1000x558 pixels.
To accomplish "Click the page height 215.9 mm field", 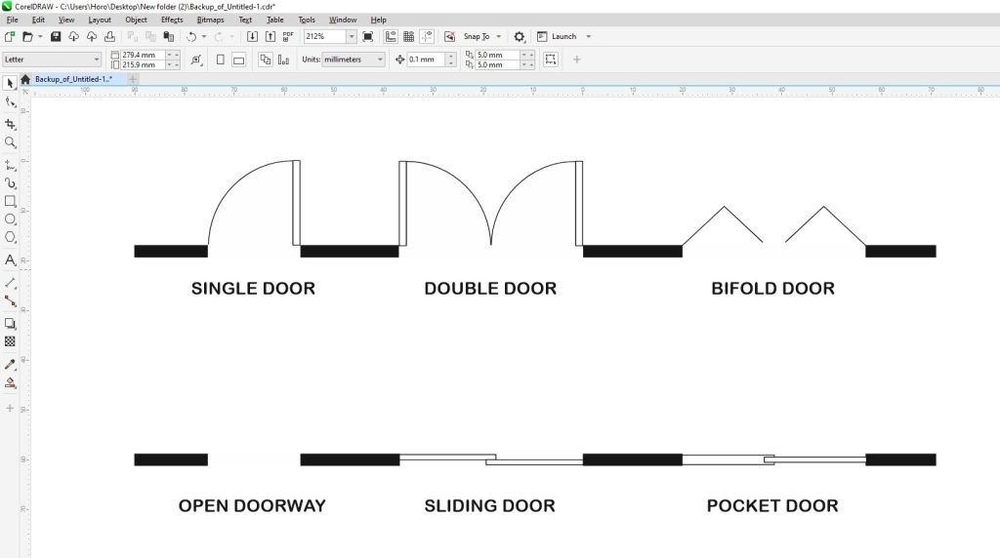I will (x=143, y=65).
